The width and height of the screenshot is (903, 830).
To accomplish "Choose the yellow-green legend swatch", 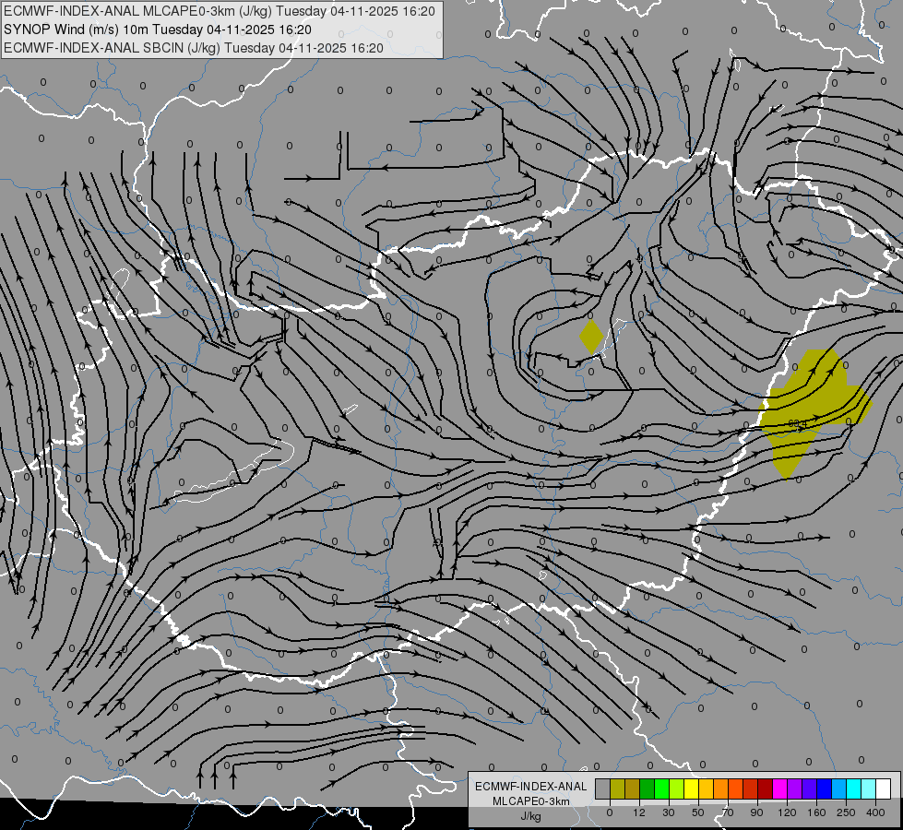I will coord(677,788).
